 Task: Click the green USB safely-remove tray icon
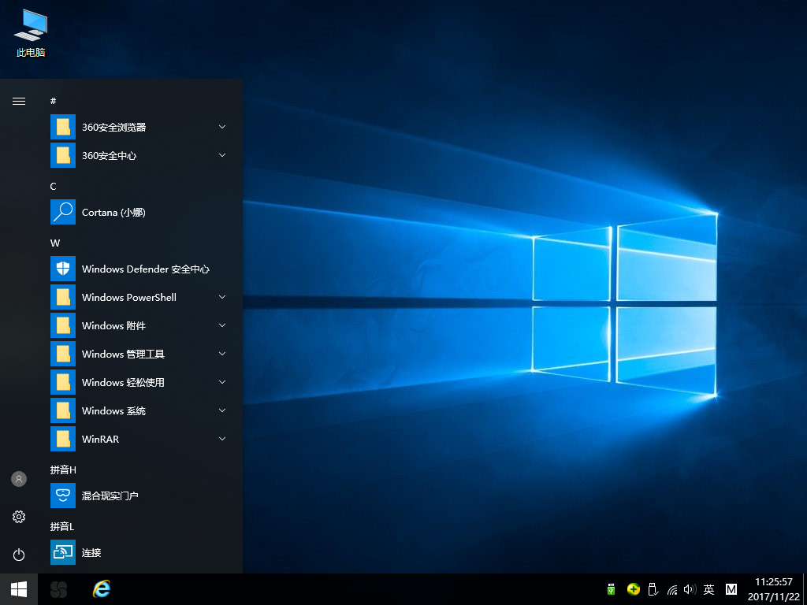[x=612, y=589]
